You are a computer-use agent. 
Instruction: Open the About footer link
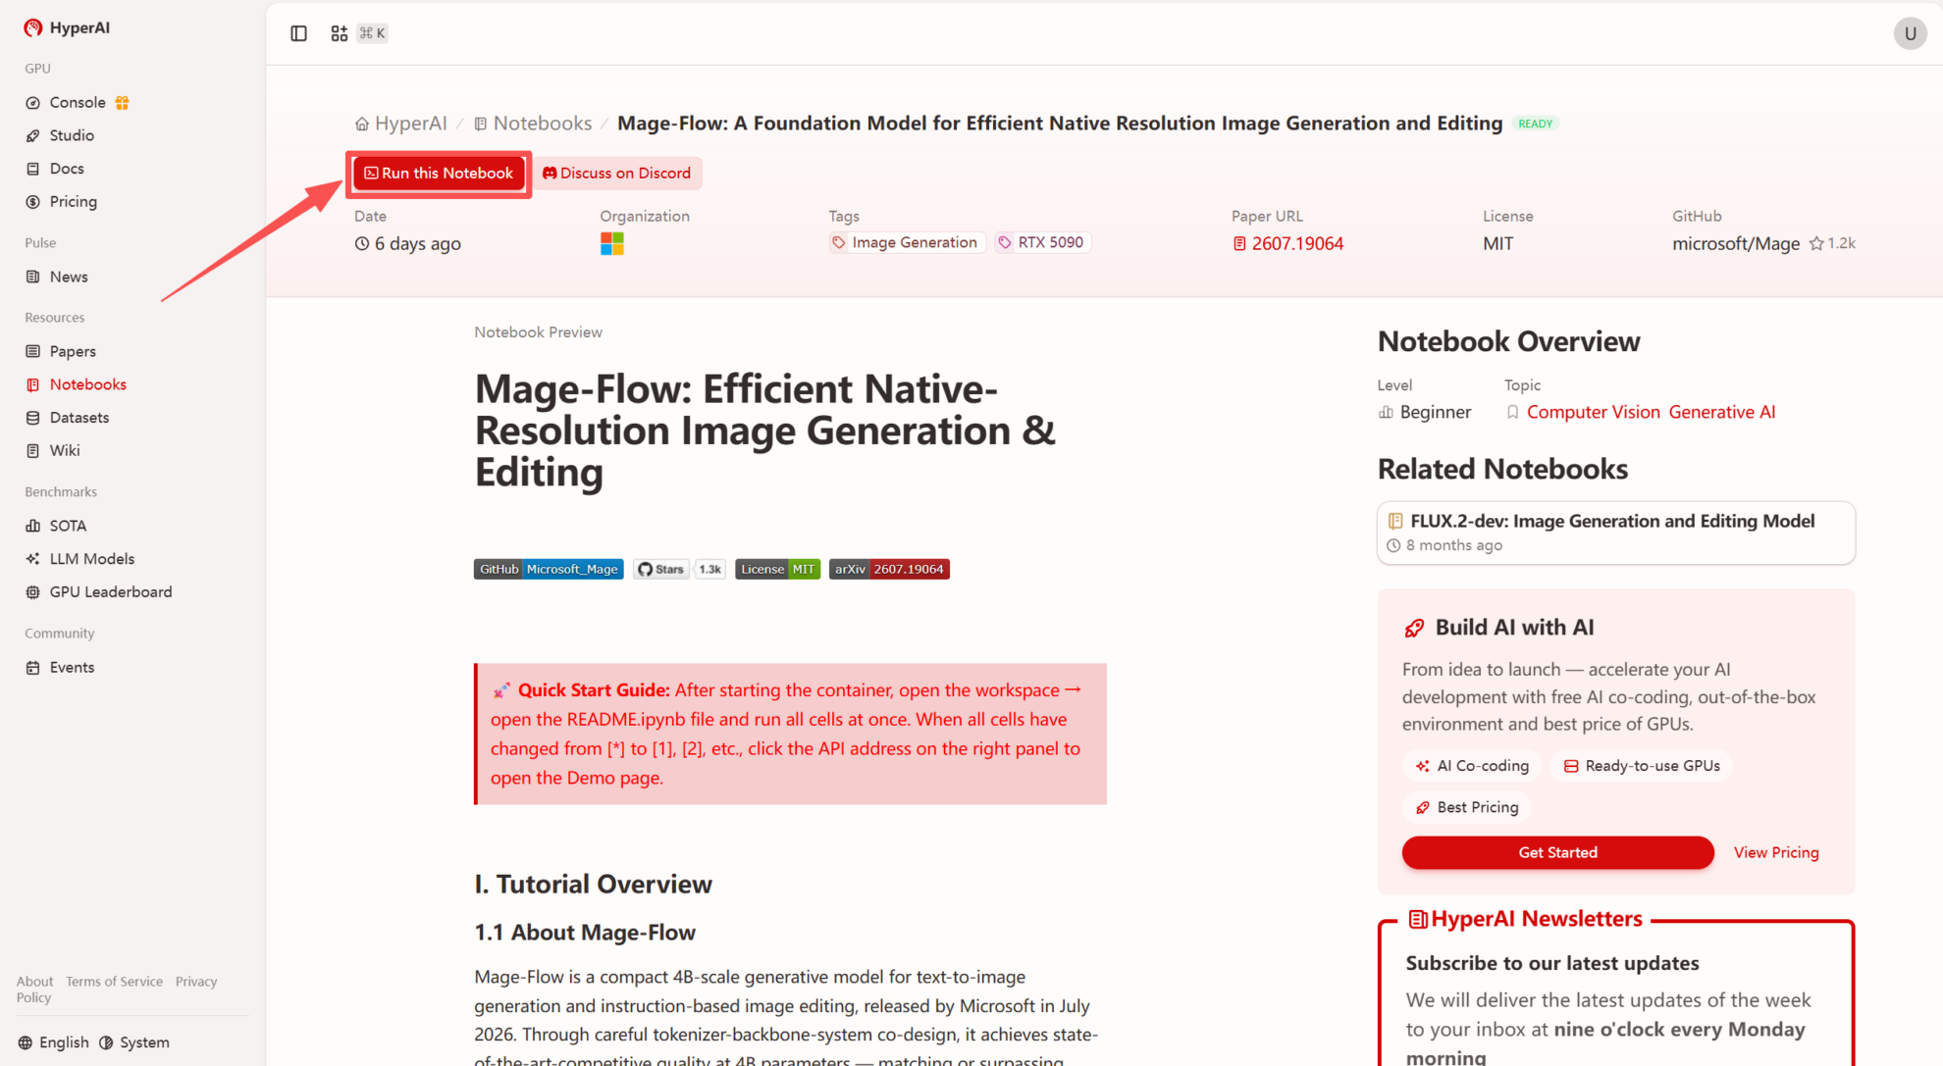(34, 982)
